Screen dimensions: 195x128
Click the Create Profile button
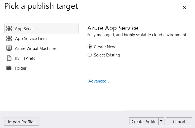[144, 121]
